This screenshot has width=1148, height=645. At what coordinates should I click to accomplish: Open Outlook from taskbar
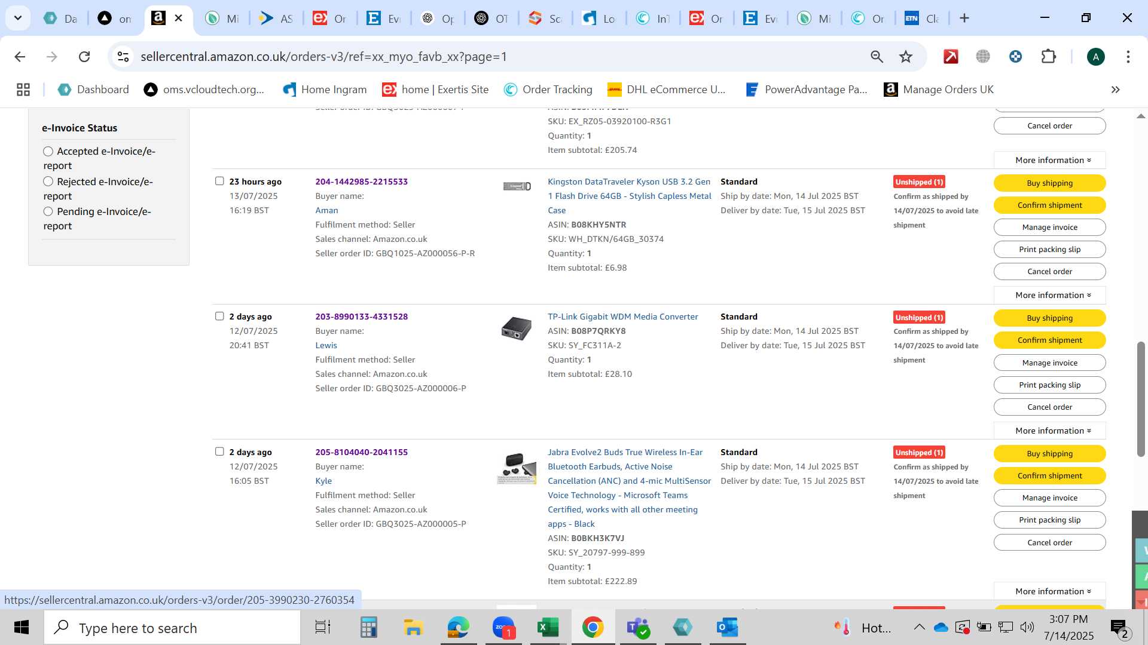727,628
